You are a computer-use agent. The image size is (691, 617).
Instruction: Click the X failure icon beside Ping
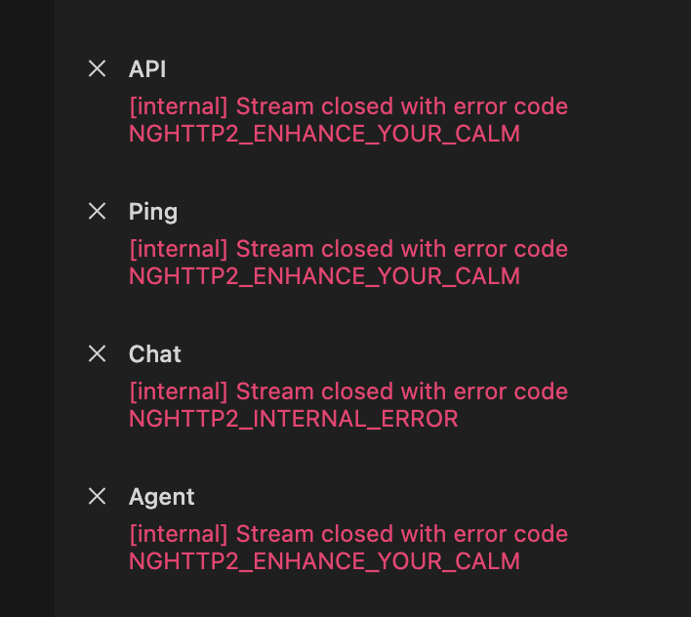(97, 211)
